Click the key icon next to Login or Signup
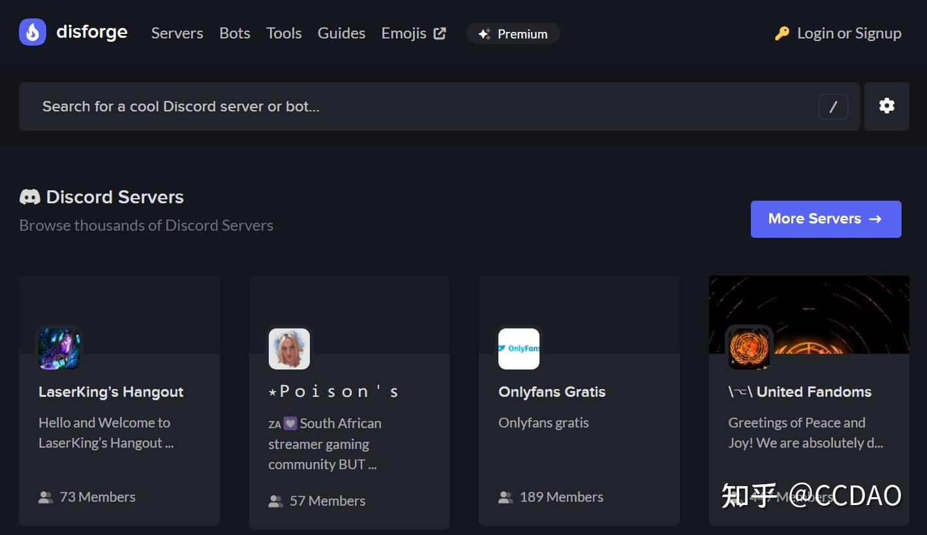Viewport: 927px width, 535px height. (x=780, y=33)
